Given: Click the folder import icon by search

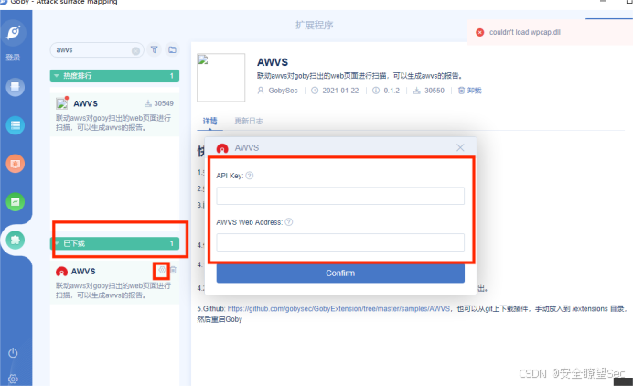Looking at the screenshot, I should (x=172, y=49).
